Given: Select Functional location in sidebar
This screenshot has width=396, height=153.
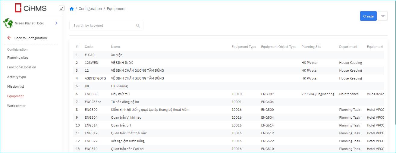Looking at the screenshot, I should click(x=21, y=67).
